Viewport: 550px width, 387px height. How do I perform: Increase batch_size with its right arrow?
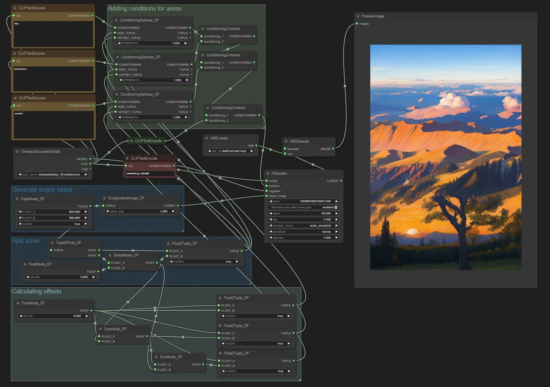[173, 212]
